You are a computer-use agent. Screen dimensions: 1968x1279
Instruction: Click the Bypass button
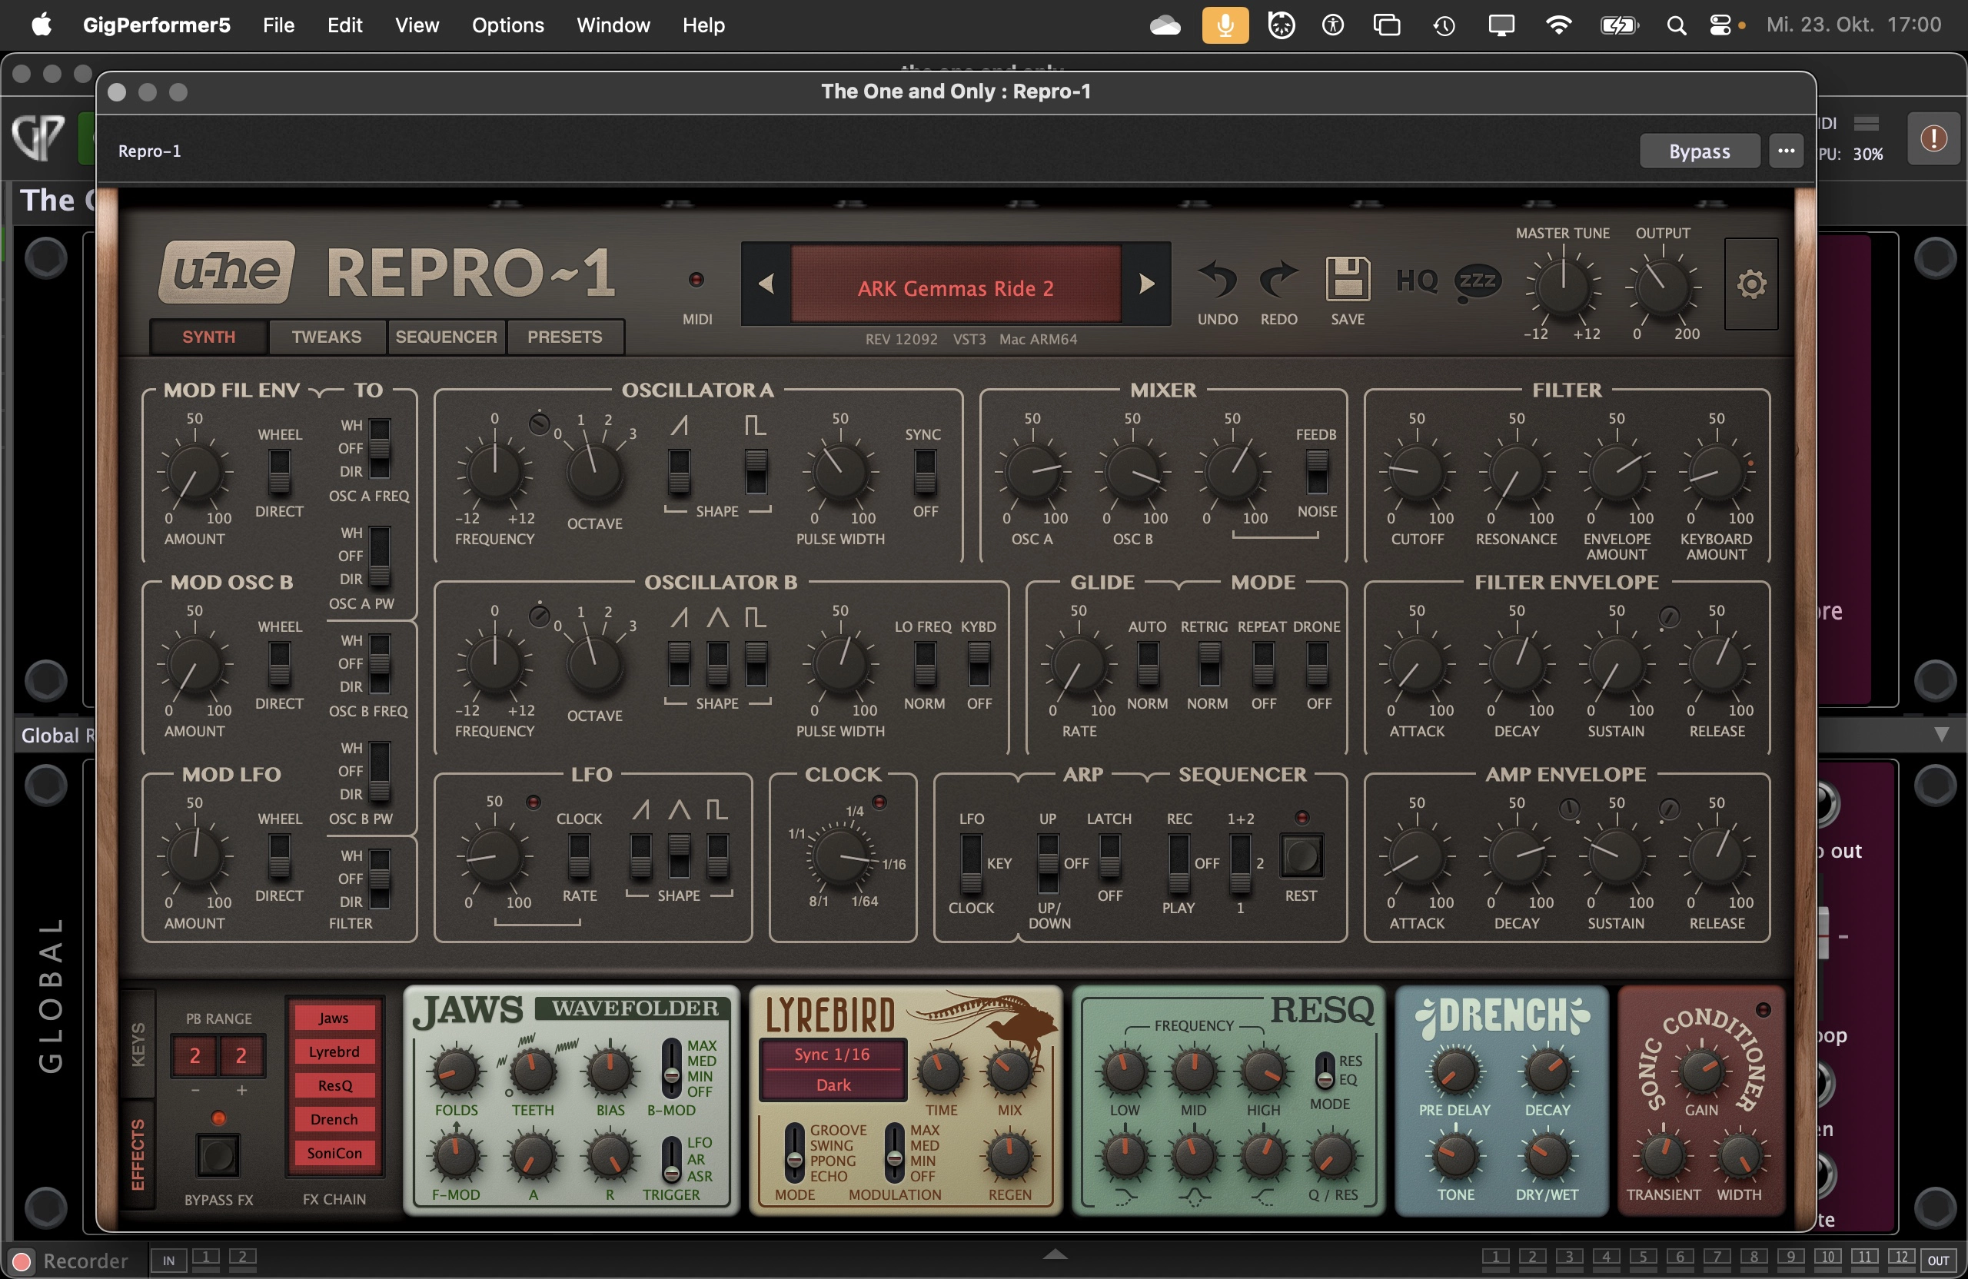click(x=1699, y=151)
